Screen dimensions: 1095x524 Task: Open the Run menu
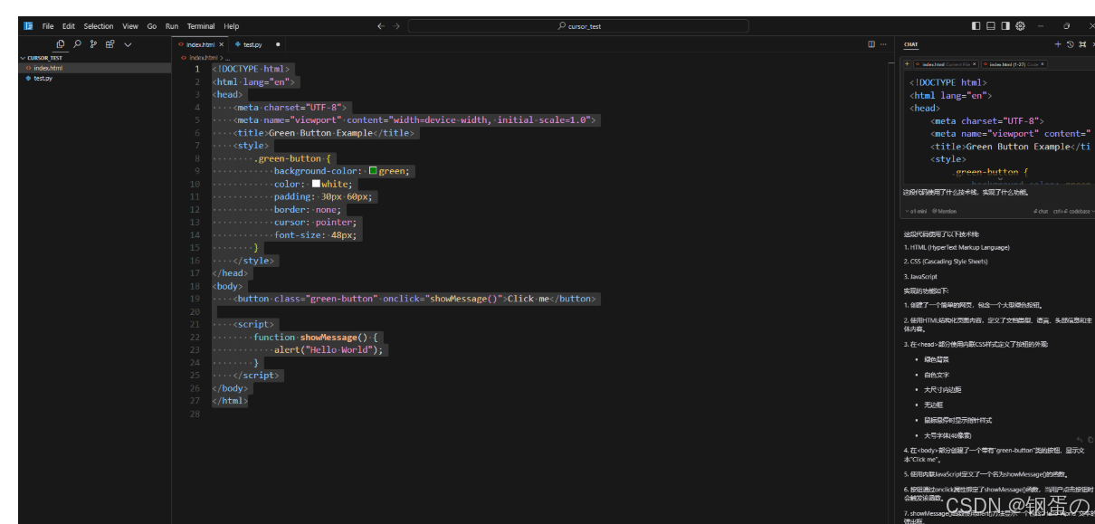pos(172,26)
